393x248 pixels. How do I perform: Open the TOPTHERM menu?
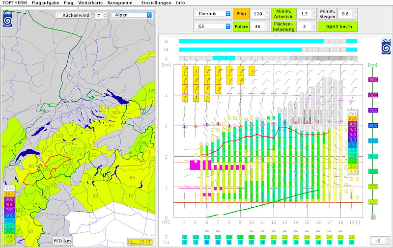pyautogui.click(x=15, y=3)
